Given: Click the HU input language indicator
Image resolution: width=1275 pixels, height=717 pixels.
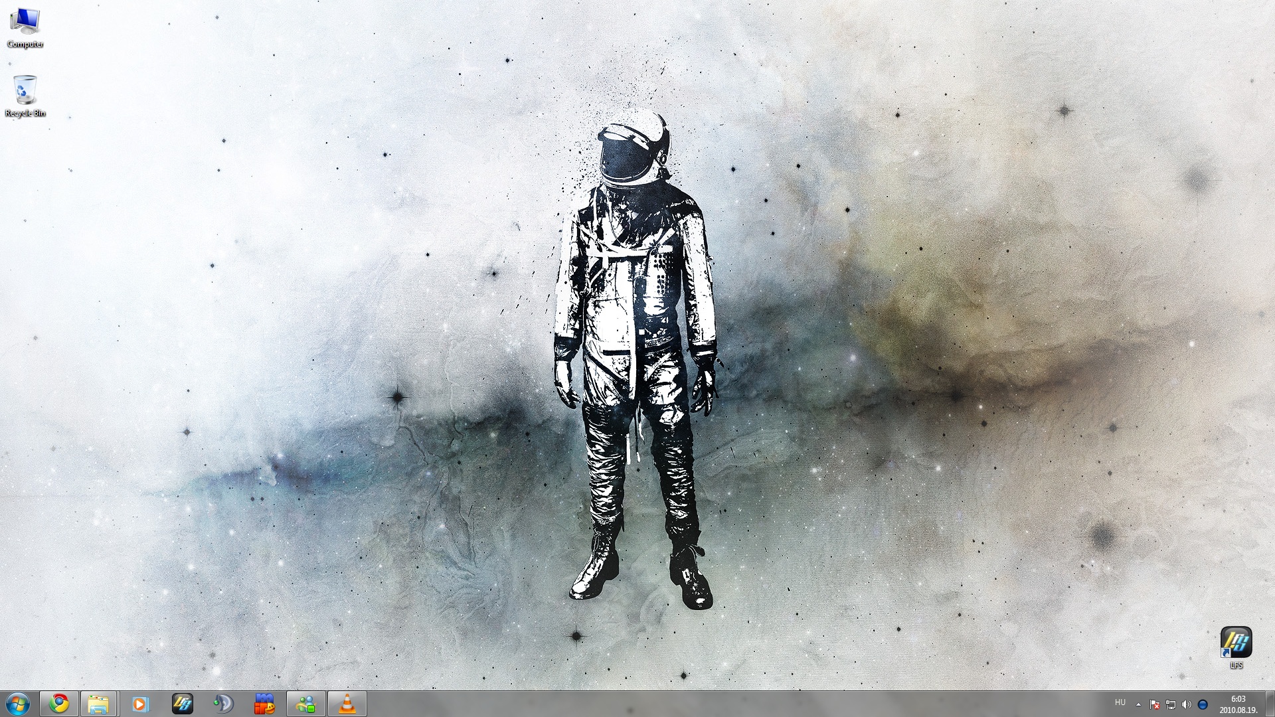Looking at the screenshot, I should [x=1120, y=702].
